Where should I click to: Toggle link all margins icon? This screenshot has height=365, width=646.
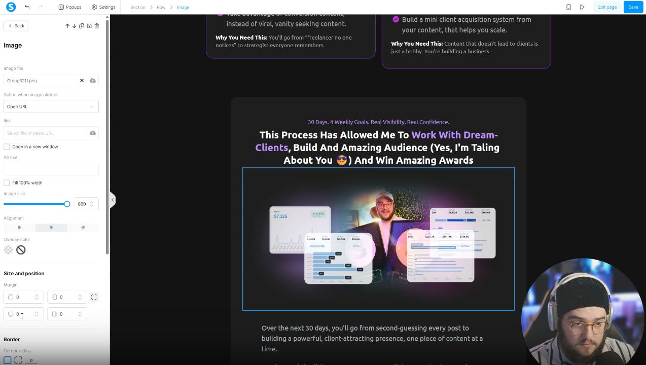pos(94,297)
